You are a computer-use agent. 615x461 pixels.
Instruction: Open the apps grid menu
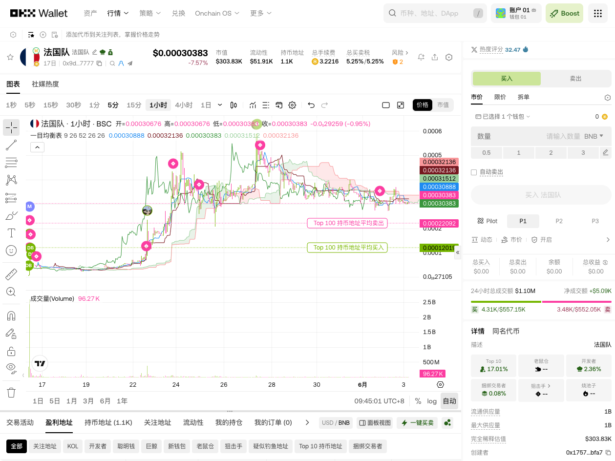click(x=598, y=13)
